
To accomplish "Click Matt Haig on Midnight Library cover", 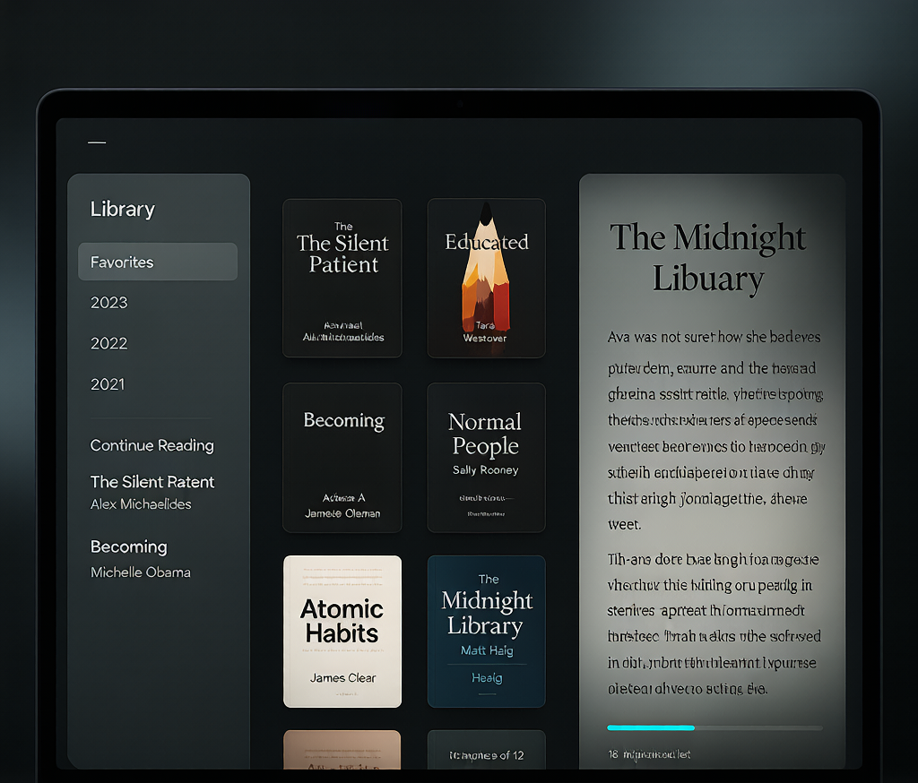I will coord(487,650).
